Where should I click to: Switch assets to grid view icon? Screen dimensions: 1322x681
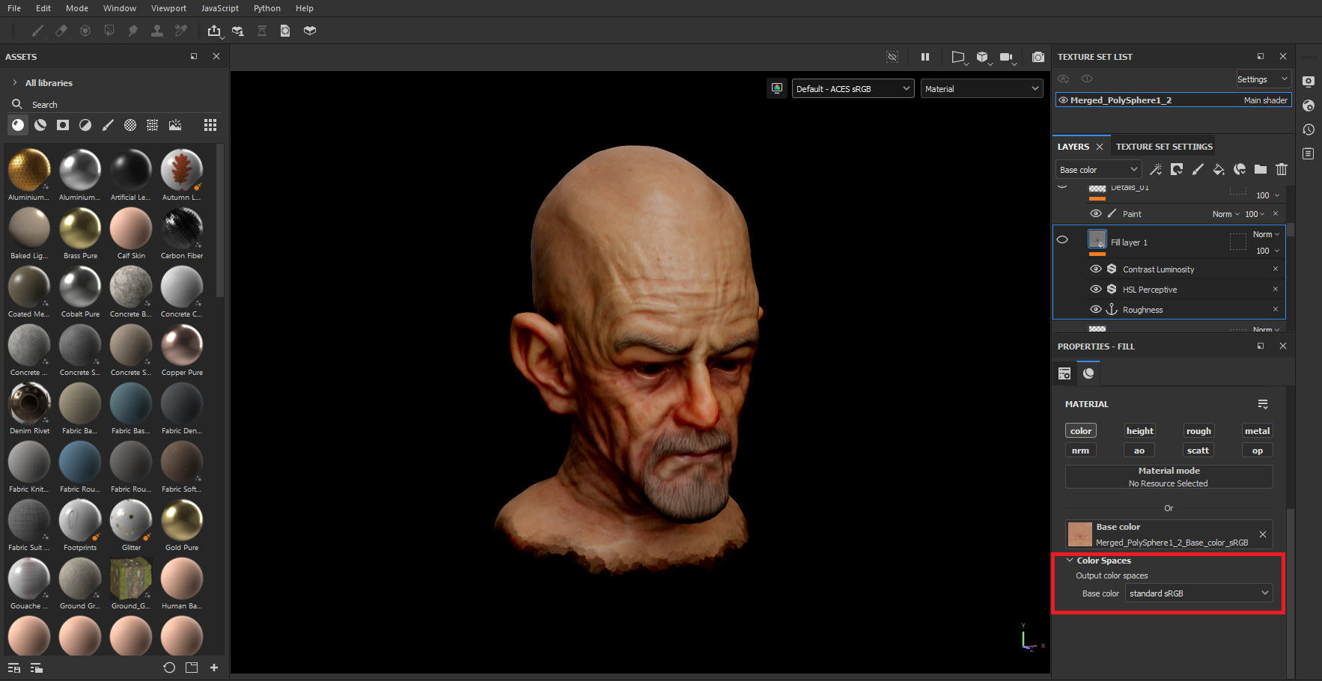210,125
